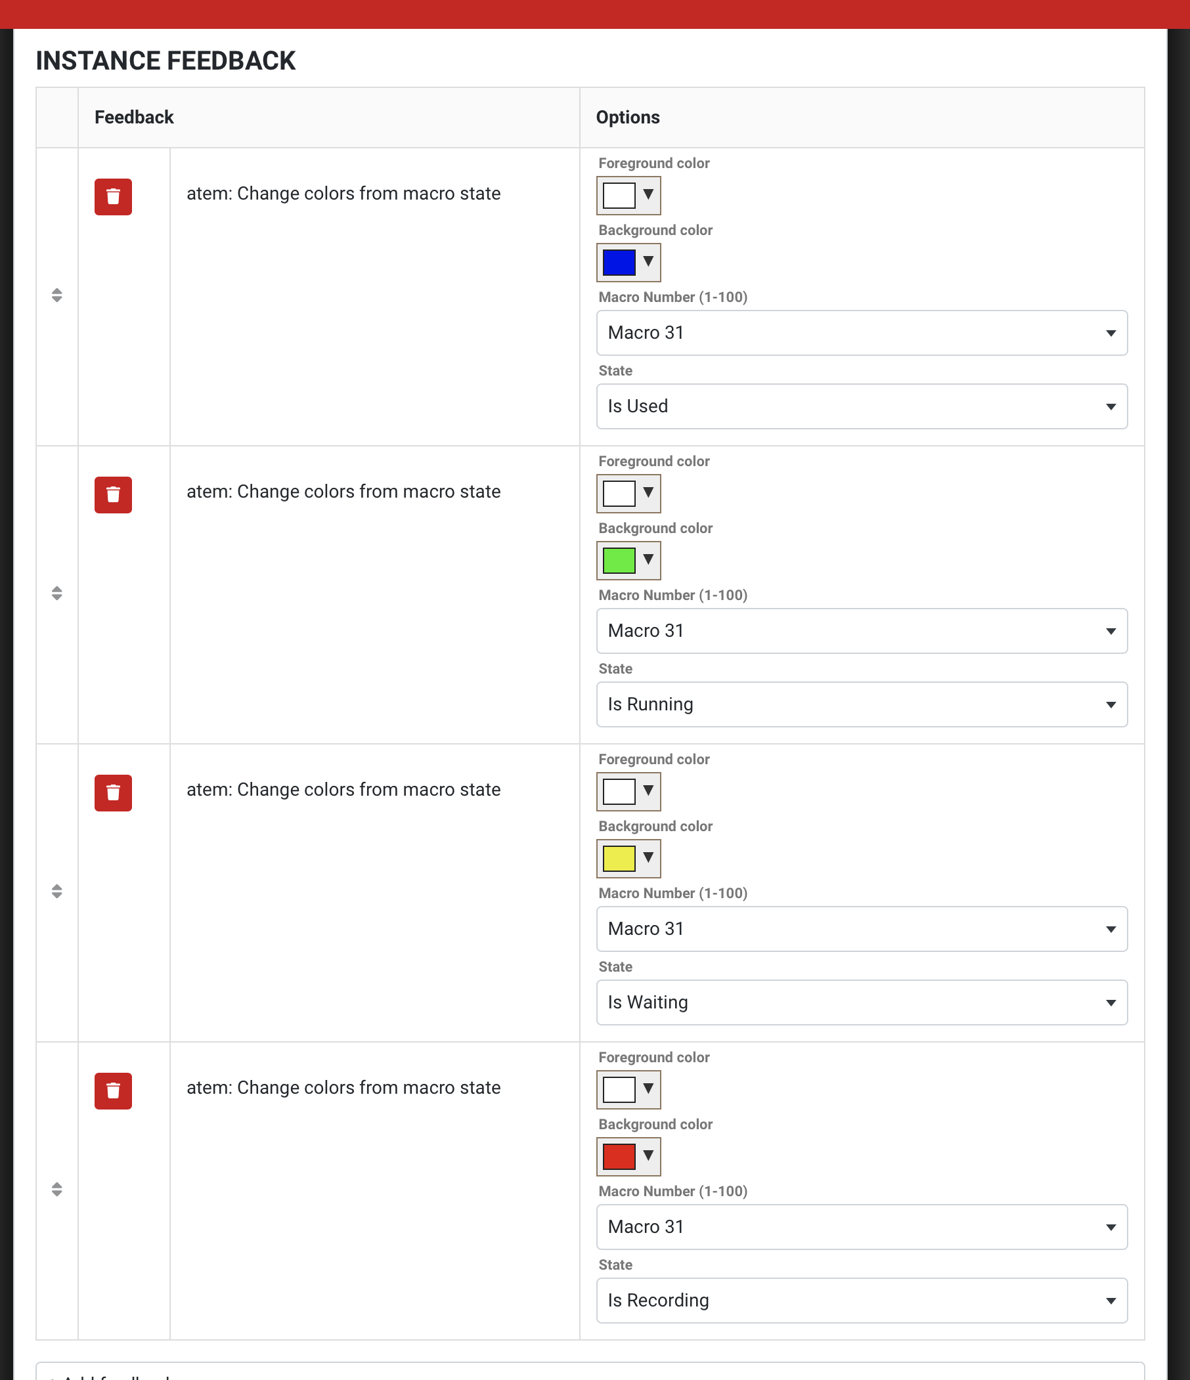Delete the "Is Used" macro feedback
The width and height of the screenshot is (1190, 1380).
(112, 197)
